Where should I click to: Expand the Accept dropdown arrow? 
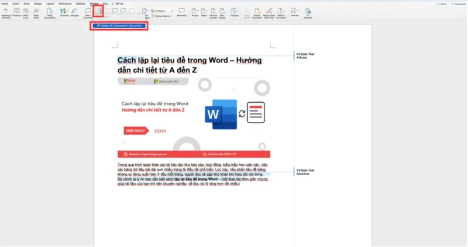tap(198, 11)
